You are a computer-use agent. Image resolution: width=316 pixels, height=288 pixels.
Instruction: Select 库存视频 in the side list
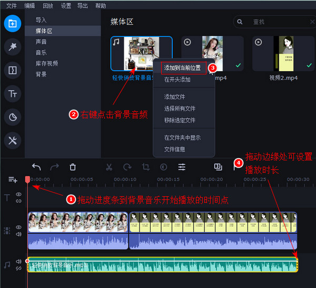click(63, 64)
